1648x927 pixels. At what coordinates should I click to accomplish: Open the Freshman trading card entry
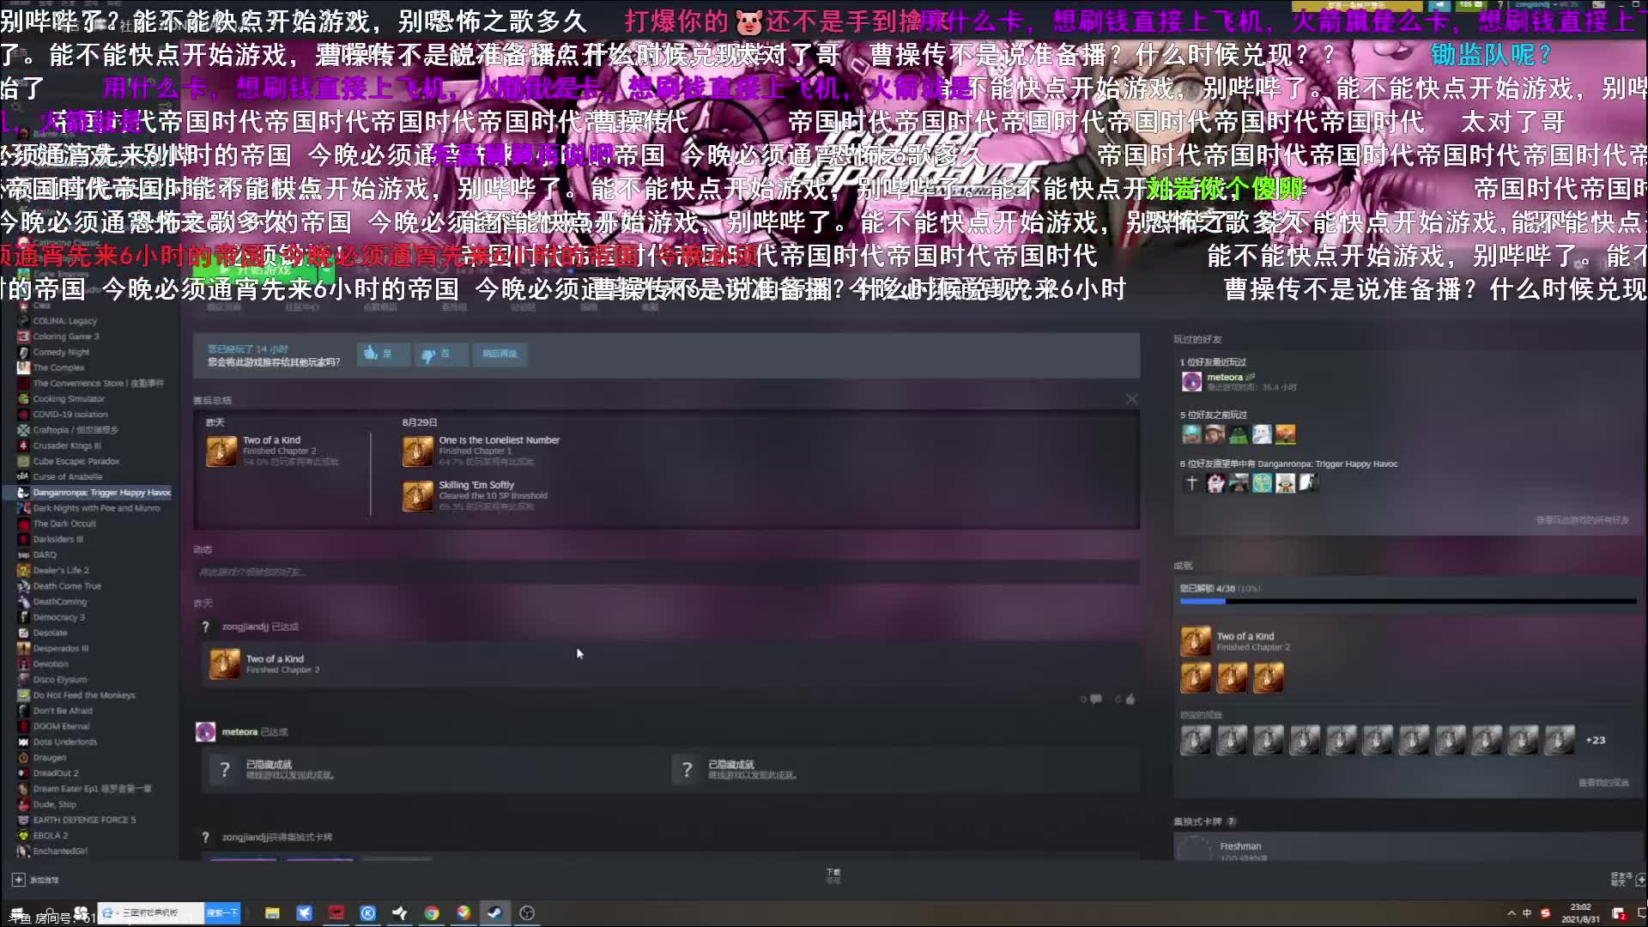[x=1408, y=848]
